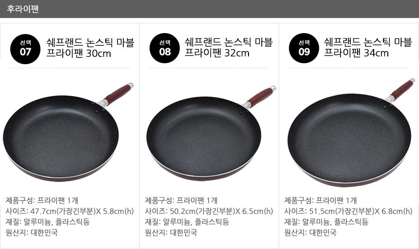Viewport: 419px width, 249px height.
Task: Click 제품구성 line under the 30cm pan
Action: (42, 200)
